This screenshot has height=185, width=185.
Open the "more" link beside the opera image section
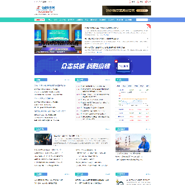(x=148, y=129)
